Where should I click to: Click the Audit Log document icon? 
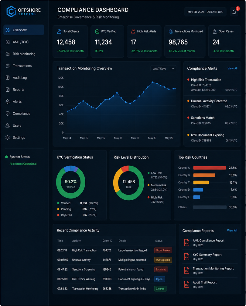(8, 78)
